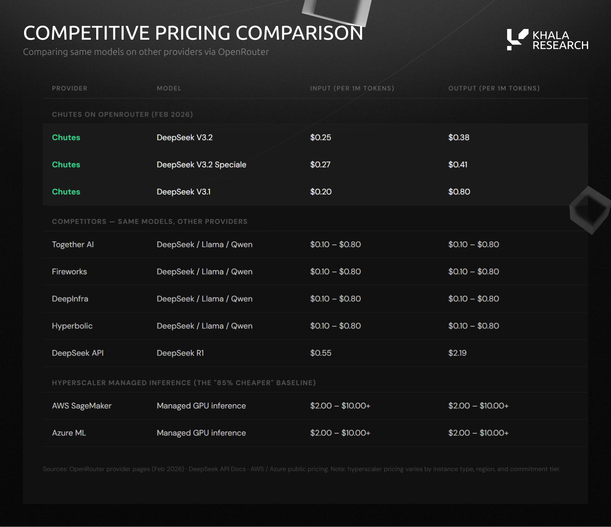Click the Sources footnote text
Screen dimensions: 611x527
point(301,469)
